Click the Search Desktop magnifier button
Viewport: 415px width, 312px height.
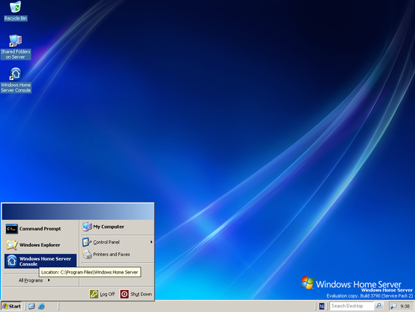point(379,306)
